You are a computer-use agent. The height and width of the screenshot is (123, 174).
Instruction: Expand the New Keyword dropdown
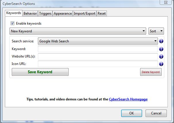(78, 31)
